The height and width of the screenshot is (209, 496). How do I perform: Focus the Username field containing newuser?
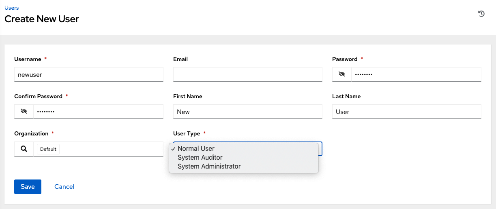click(88, 74)
